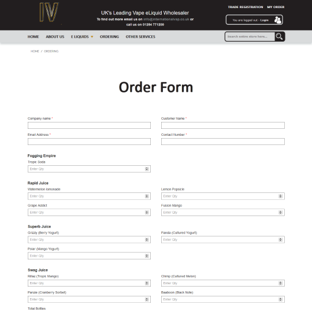Click the Contact Number field
The width and height of the screenshot is (312, 312).
tap(223, 142)
